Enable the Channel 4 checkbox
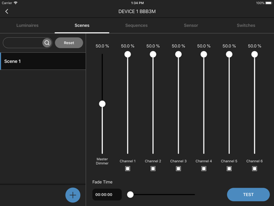Viewport: 274px width, 206px height. tap(204, 169)
